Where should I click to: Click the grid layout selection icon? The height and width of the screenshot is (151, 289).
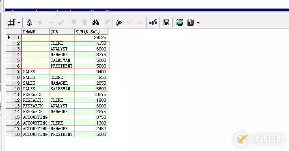11,22
